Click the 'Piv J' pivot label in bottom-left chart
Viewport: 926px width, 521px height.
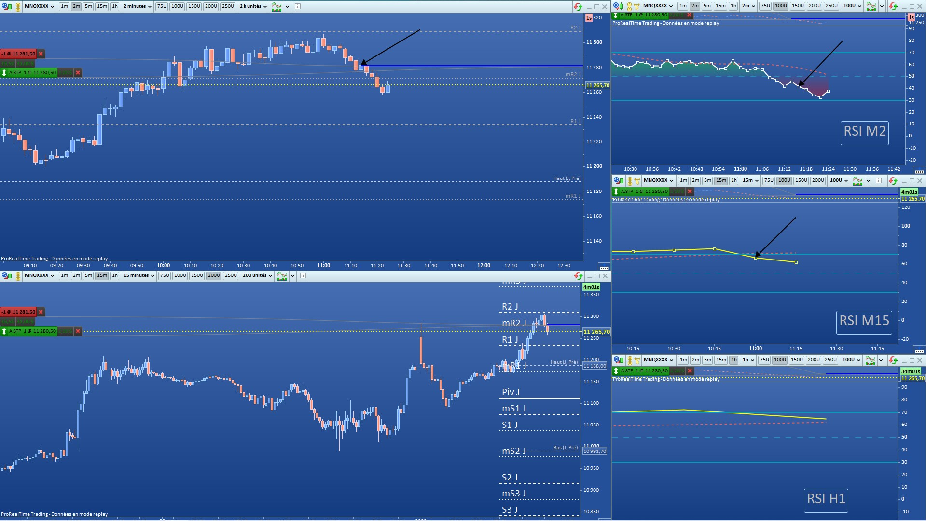(511, 392)
